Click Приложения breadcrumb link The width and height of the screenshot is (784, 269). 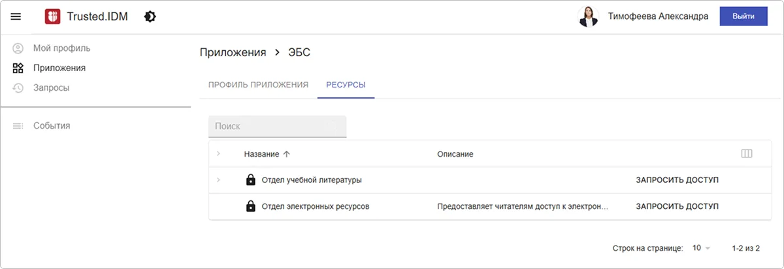pyautogui.click(x=233, y=53)
